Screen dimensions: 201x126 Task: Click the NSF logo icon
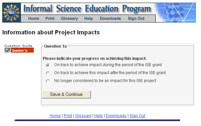click(x=12, y=13)
